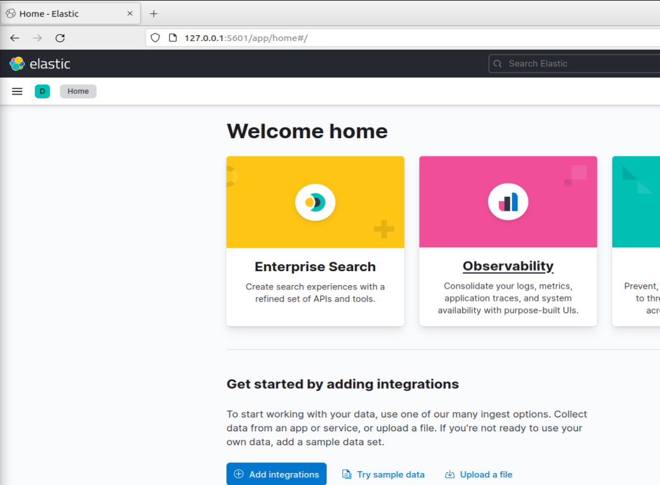The width and height of the screenshot is (660, 485).
Task: Open Enterprise Search card icon
Action: [x=315, y=202]
